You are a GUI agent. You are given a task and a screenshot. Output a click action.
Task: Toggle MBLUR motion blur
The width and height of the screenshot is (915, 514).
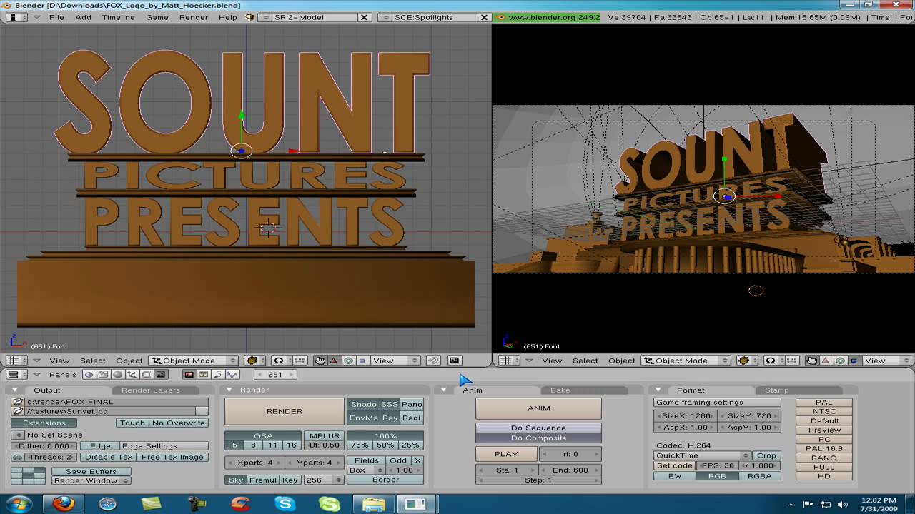324,435
